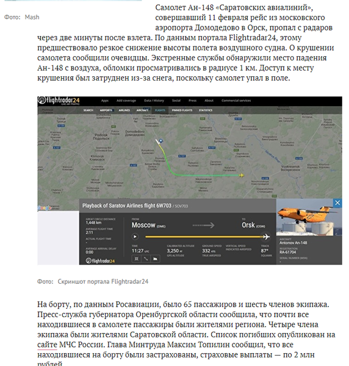Click the altitude graph icon under the time
Screen dimensions: 349x366
[155, 259]
